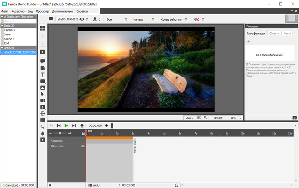Open the Вид menu
Screen dimensions: 299x188
(30, 11)
